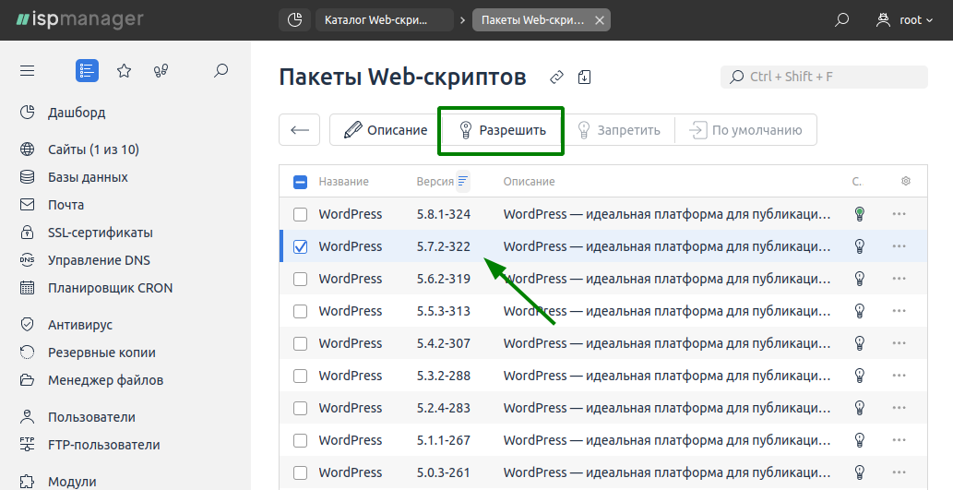The width and height of the screenshot is (953, 490).
Task: Open the dashboard pie-chart icon in top bar
Action: point(295,20)
